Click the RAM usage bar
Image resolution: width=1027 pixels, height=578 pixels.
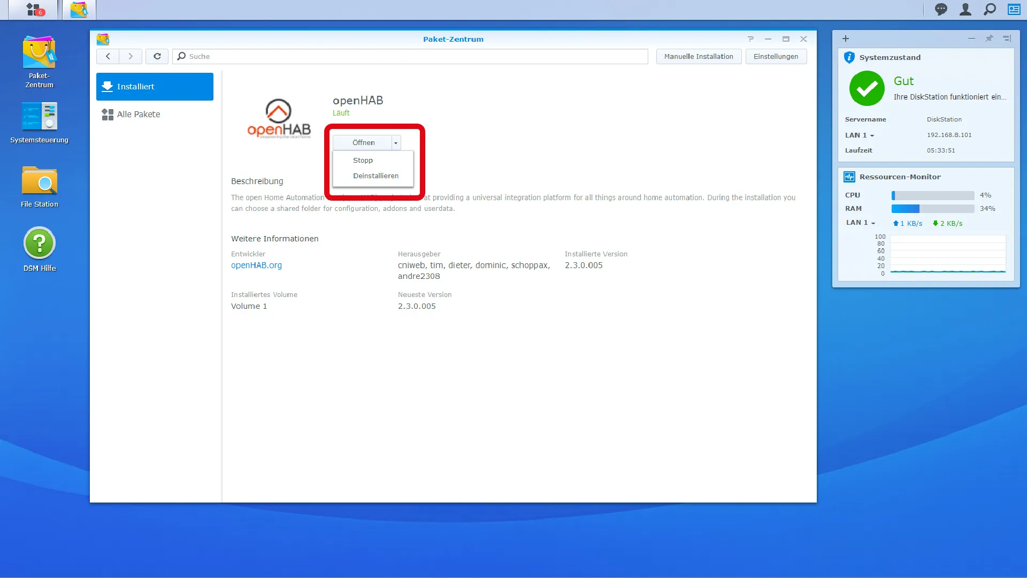click(x=932, y=209)
